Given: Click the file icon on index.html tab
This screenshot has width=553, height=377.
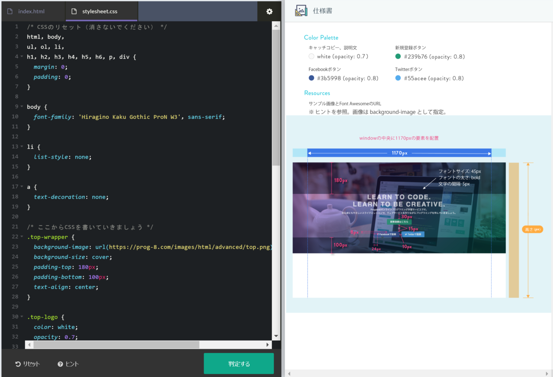Looking at the screenshot, I should [10, 12].
